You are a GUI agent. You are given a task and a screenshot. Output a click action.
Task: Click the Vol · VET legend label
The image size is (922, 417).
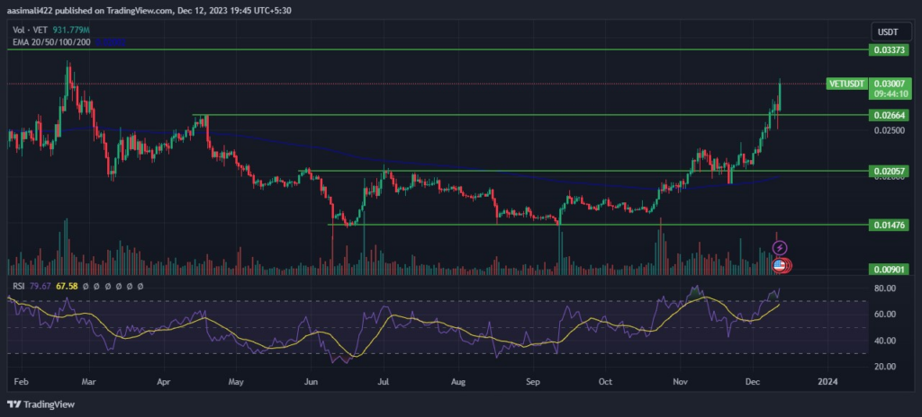click(32, 30)
